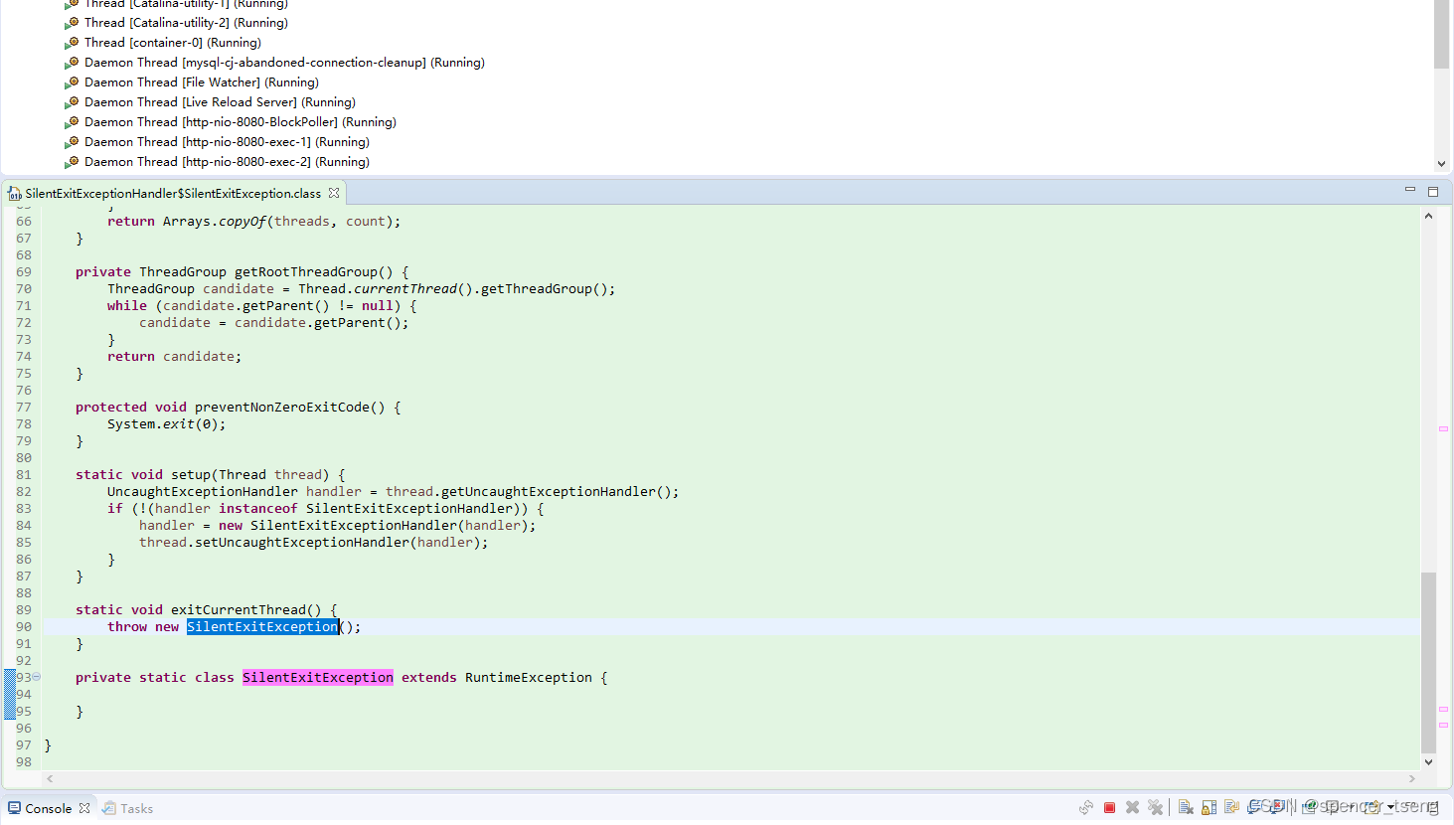The width and height of the screenshot is (1454, 825).
Task: Remove the current launch
Action: [x=1132, y=806]
